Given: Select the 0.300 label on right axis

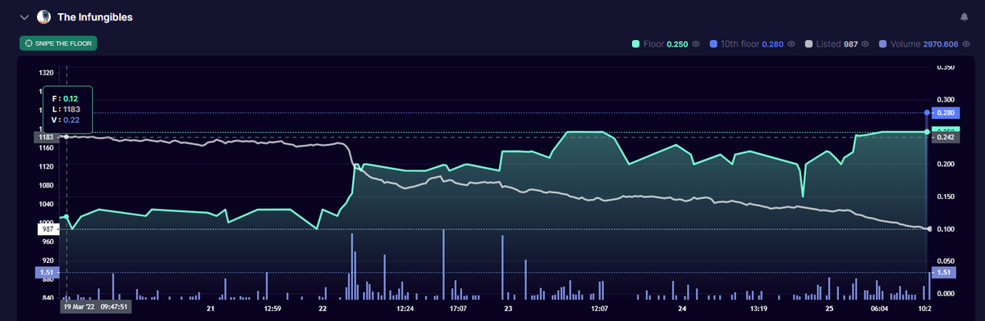Looking at the screenshot, I should coord(946,100).
